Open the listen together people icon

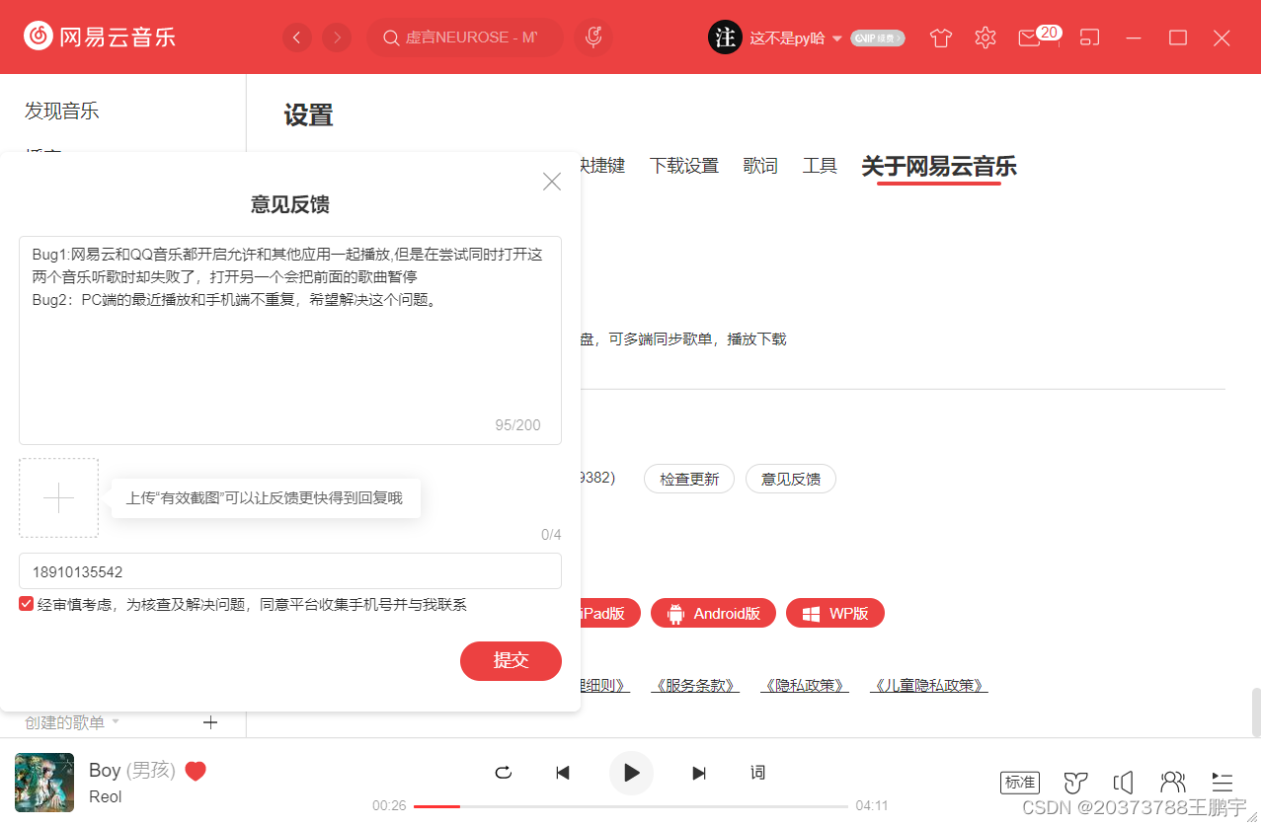[1173, 783]
